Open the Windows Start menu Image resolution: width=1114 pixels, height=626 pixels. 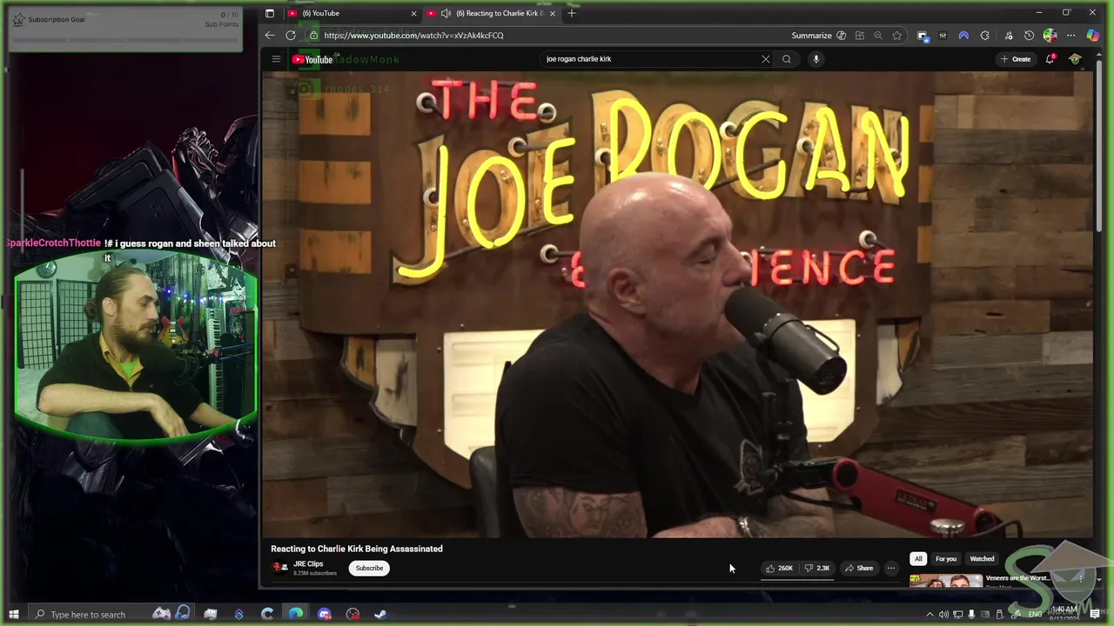(14, 615)
